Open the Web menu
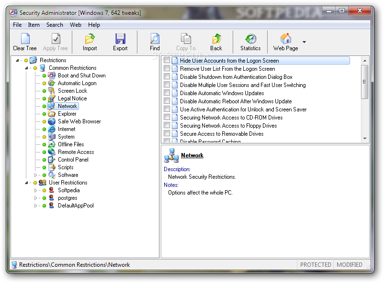The height and width of the screenshot is (283, 384). (76, 25)
